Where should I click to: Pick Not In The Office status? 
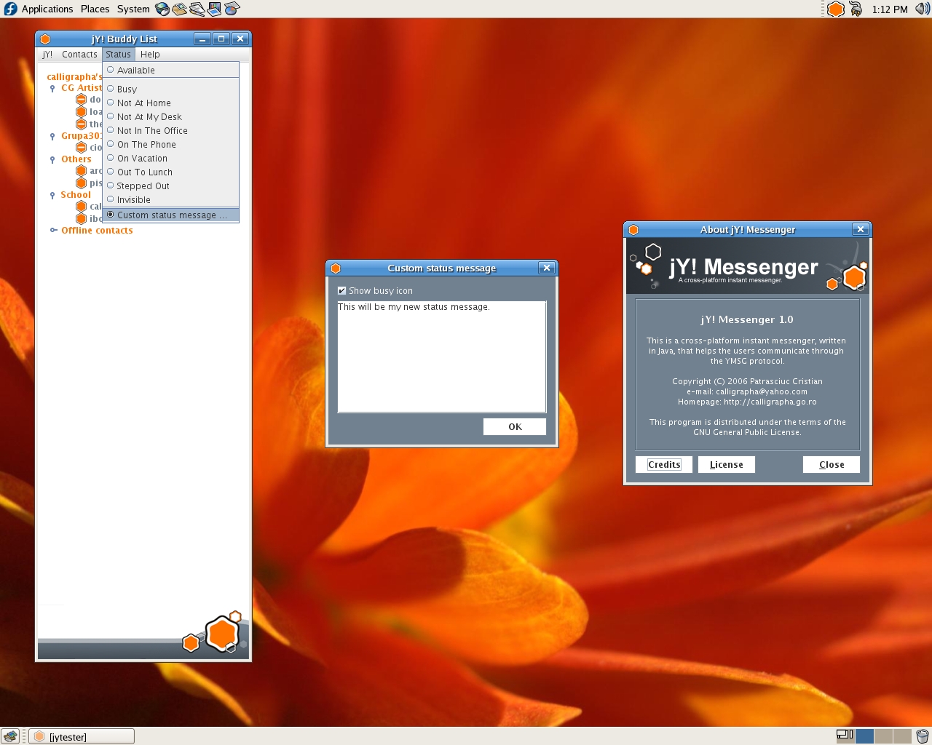click(170, 130)
